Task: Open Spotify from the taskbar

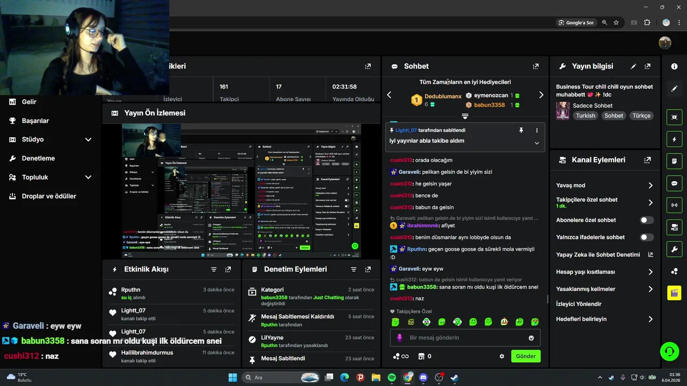Action: point(392,377)
